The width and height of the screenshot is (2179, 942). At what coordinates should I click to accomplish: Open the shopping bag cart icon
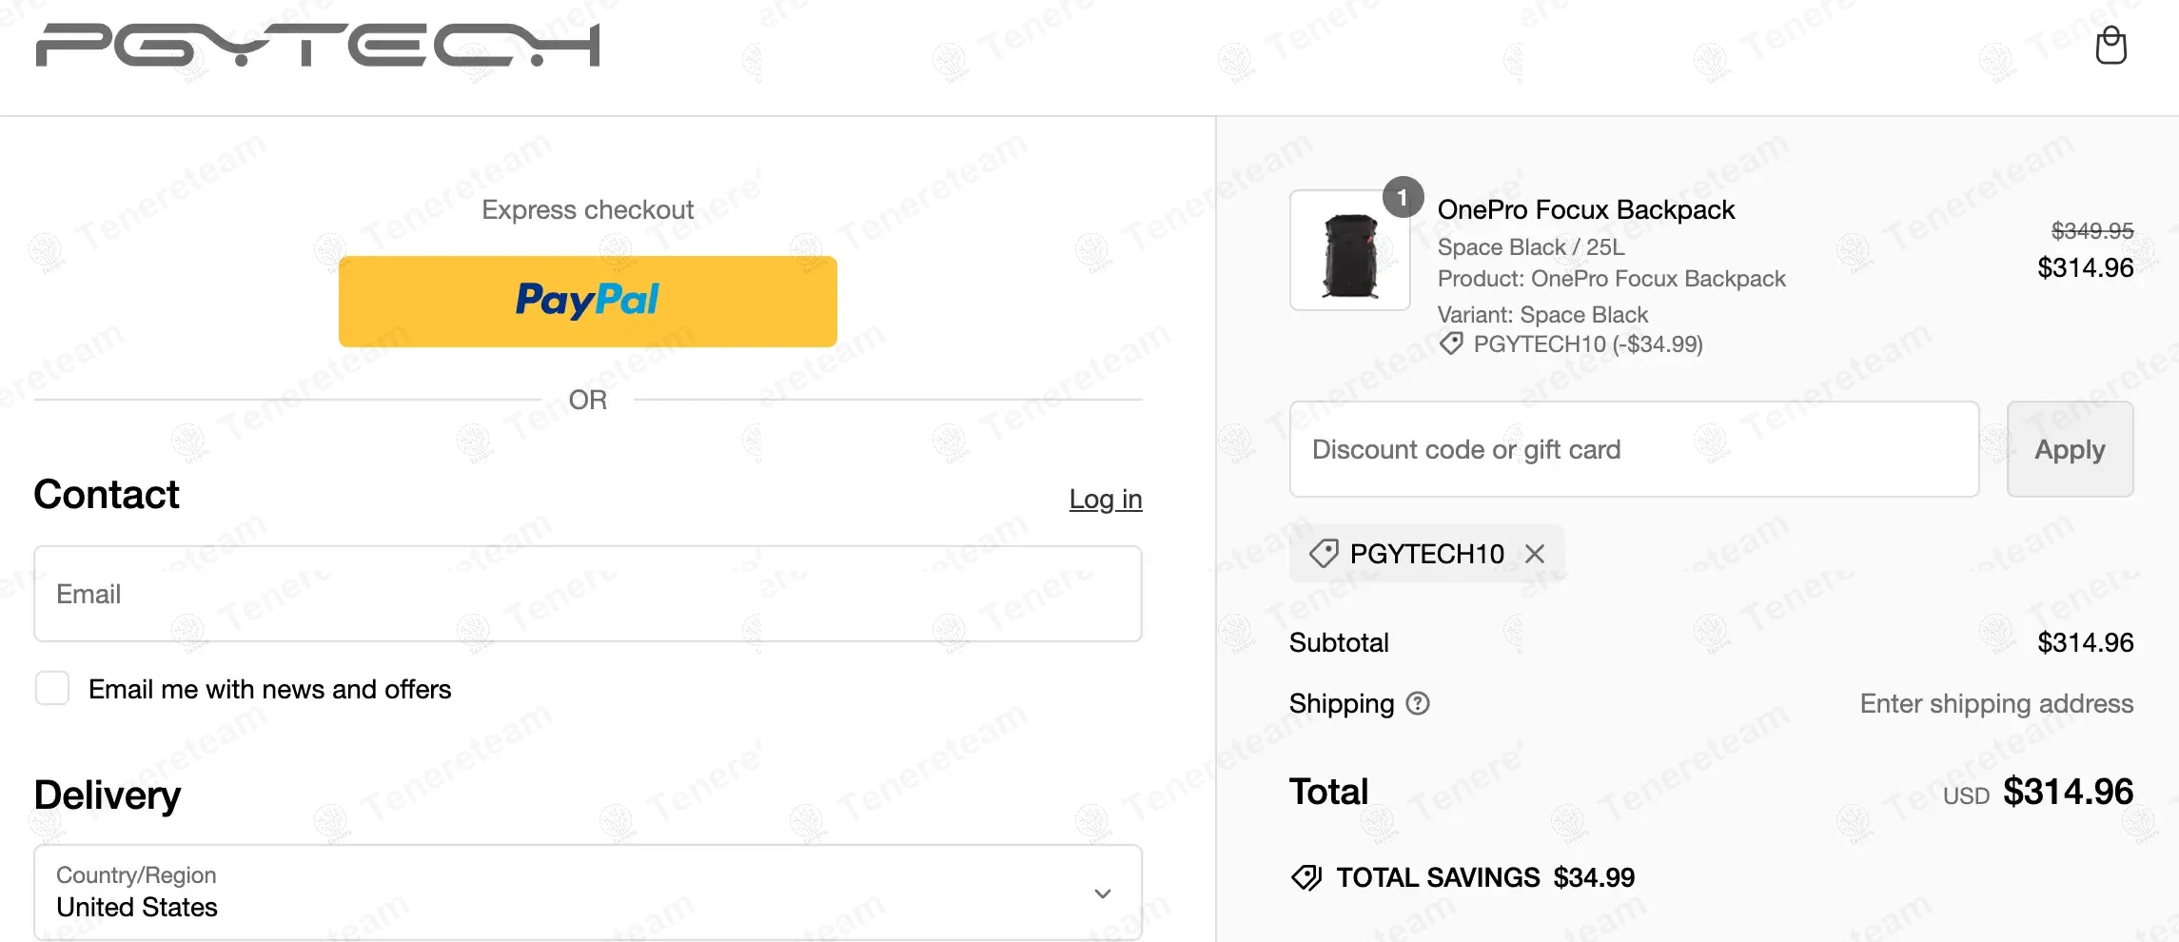(2110, 46)
